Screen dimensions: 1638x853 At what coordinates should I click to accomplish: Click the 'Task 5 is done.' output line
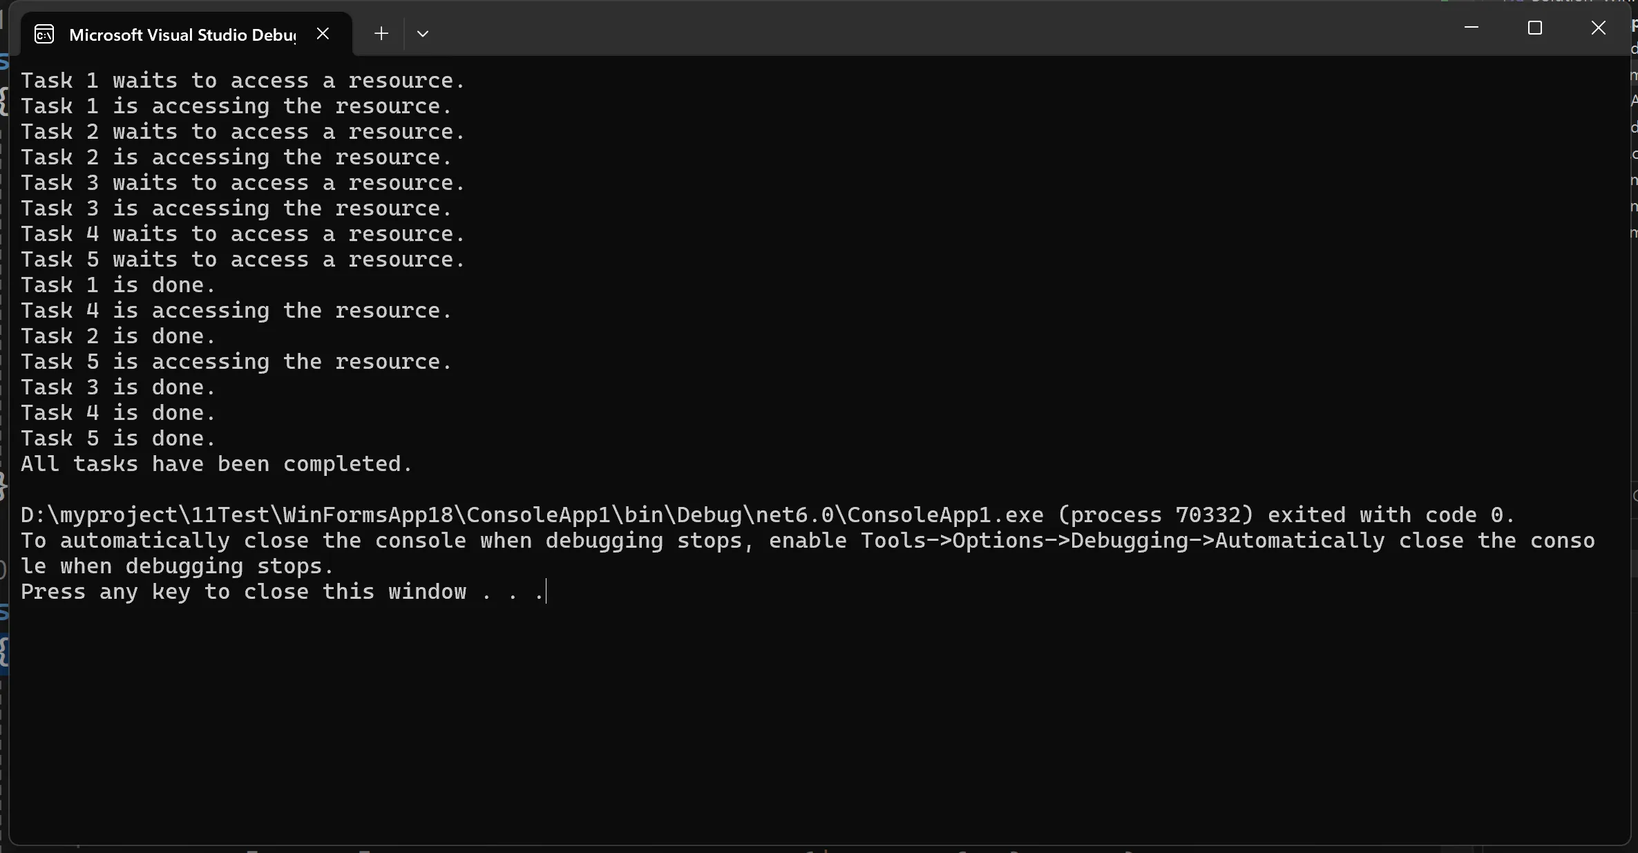tap(118, 439)
